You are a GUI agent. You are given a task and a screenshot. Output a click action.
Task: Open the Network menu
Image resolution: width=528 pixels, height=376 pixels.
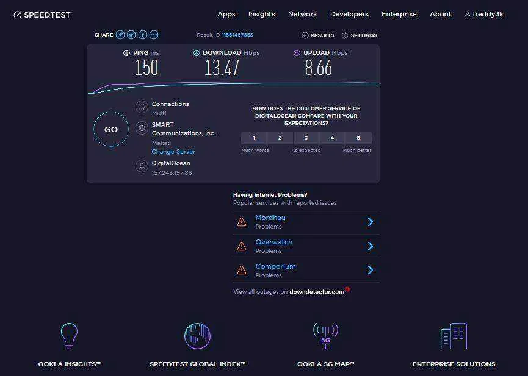point(302,14)
